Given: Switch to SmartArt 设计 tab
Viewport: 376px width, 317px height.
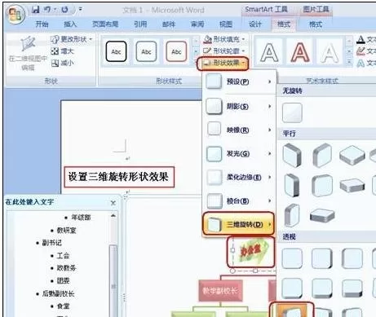Looking at the screenshot, I should [255, 24].
